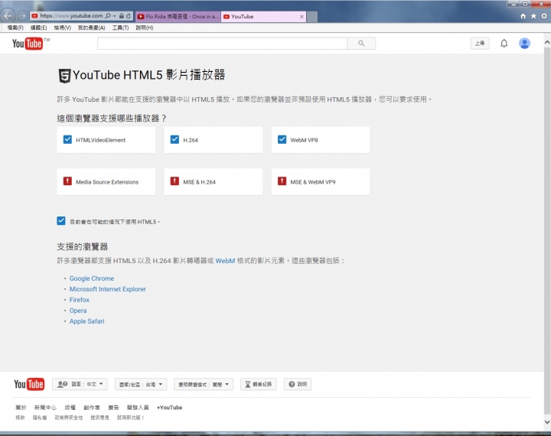551x436 pixels.
Task: Click the 新聞中心 footer link
Action: coord(45,408)
